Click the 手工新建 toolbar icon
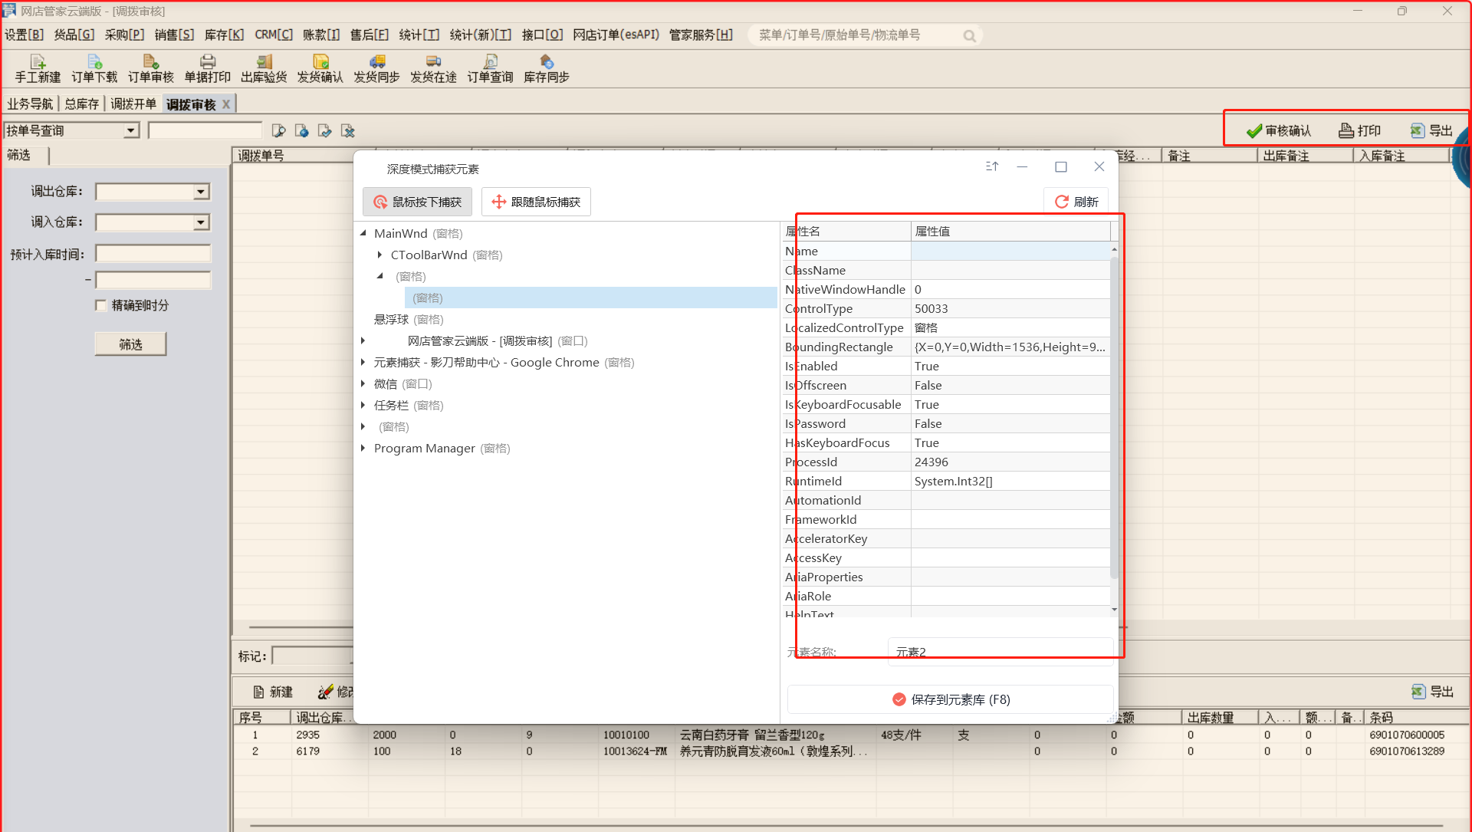Viewport: 1472px width, 832px height. point(38,62)
